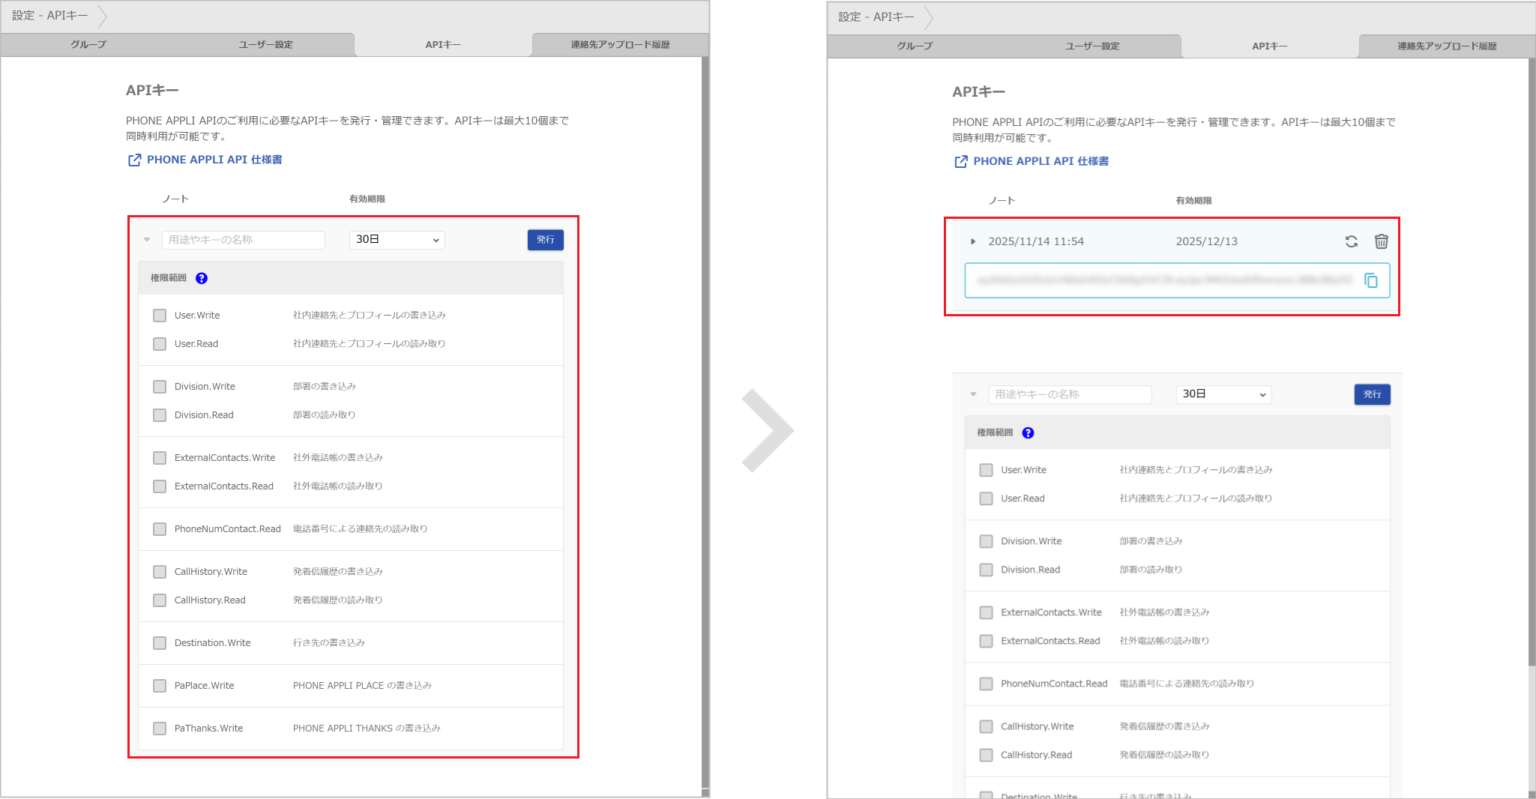Click the regenerate icon for the 2025/11/14 key
Screen dimensions: 1536x799
[x=1351, y=241]
